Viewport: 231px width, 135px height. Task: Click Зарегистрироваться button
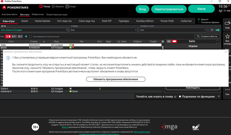[x=169, y=9]
